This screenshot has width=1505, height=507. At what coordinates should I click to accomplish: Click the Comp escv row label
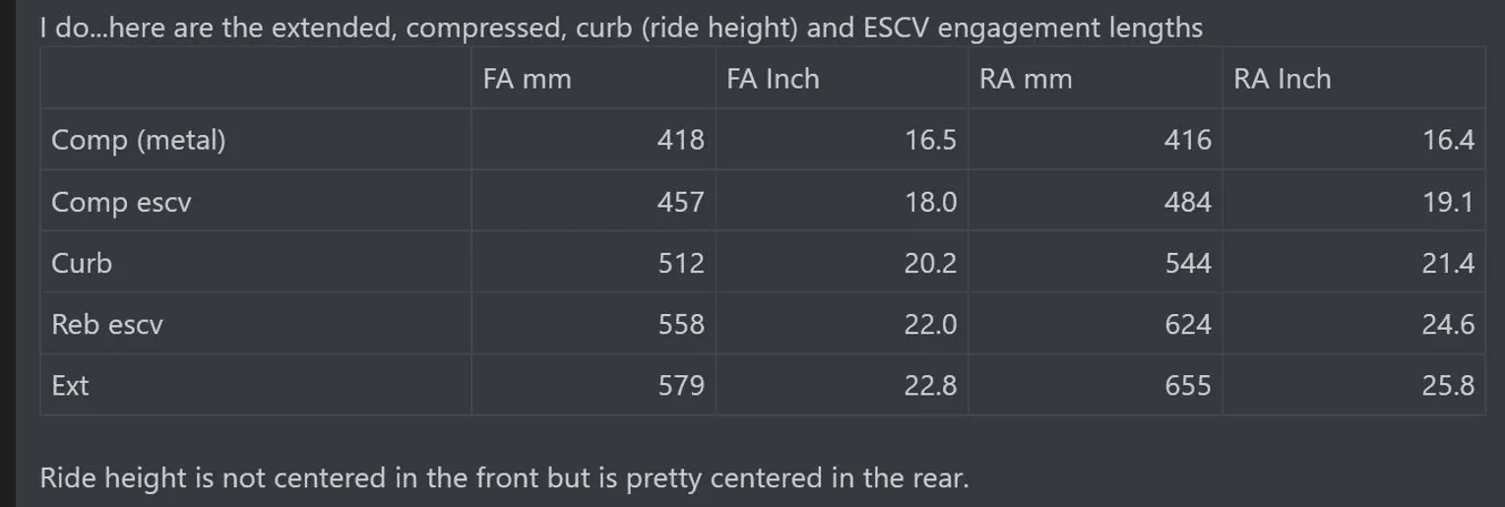click(121, 202)
